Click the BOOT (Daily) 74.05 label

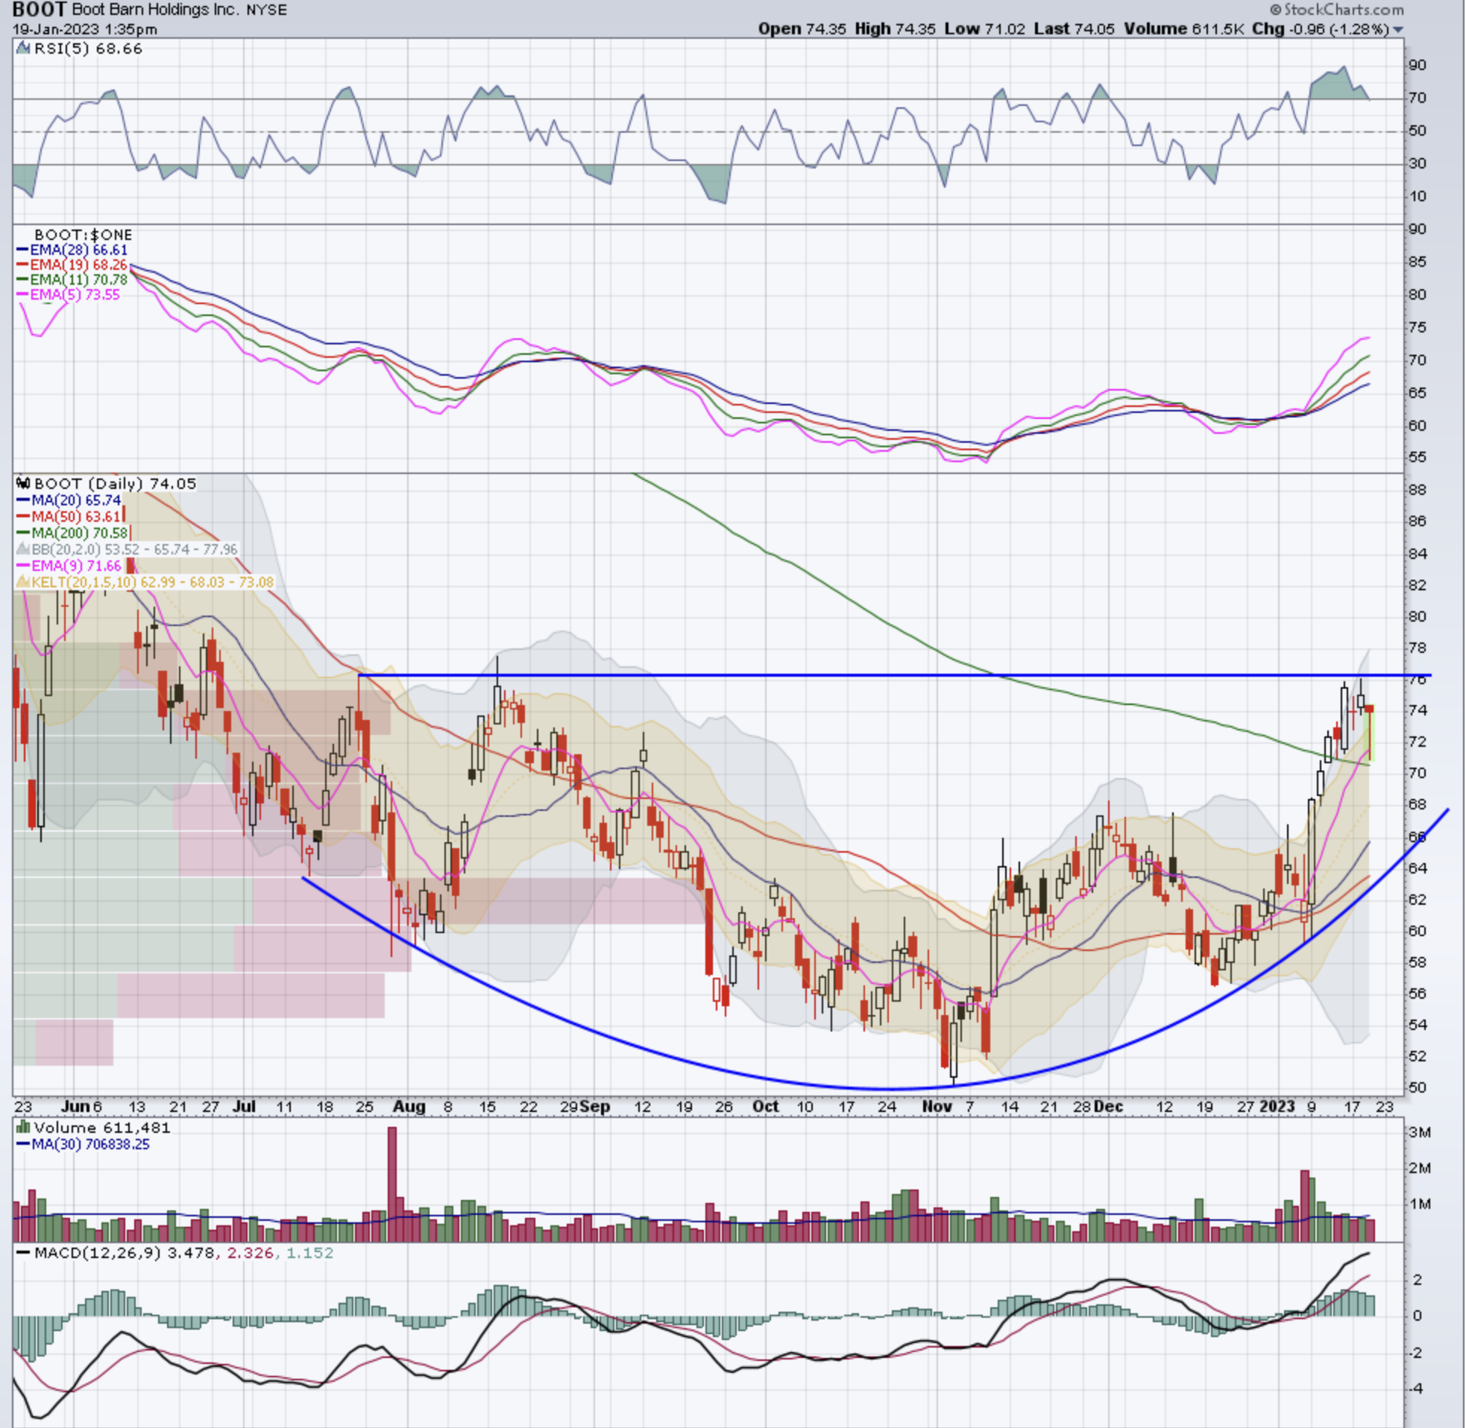click(116, 484)
